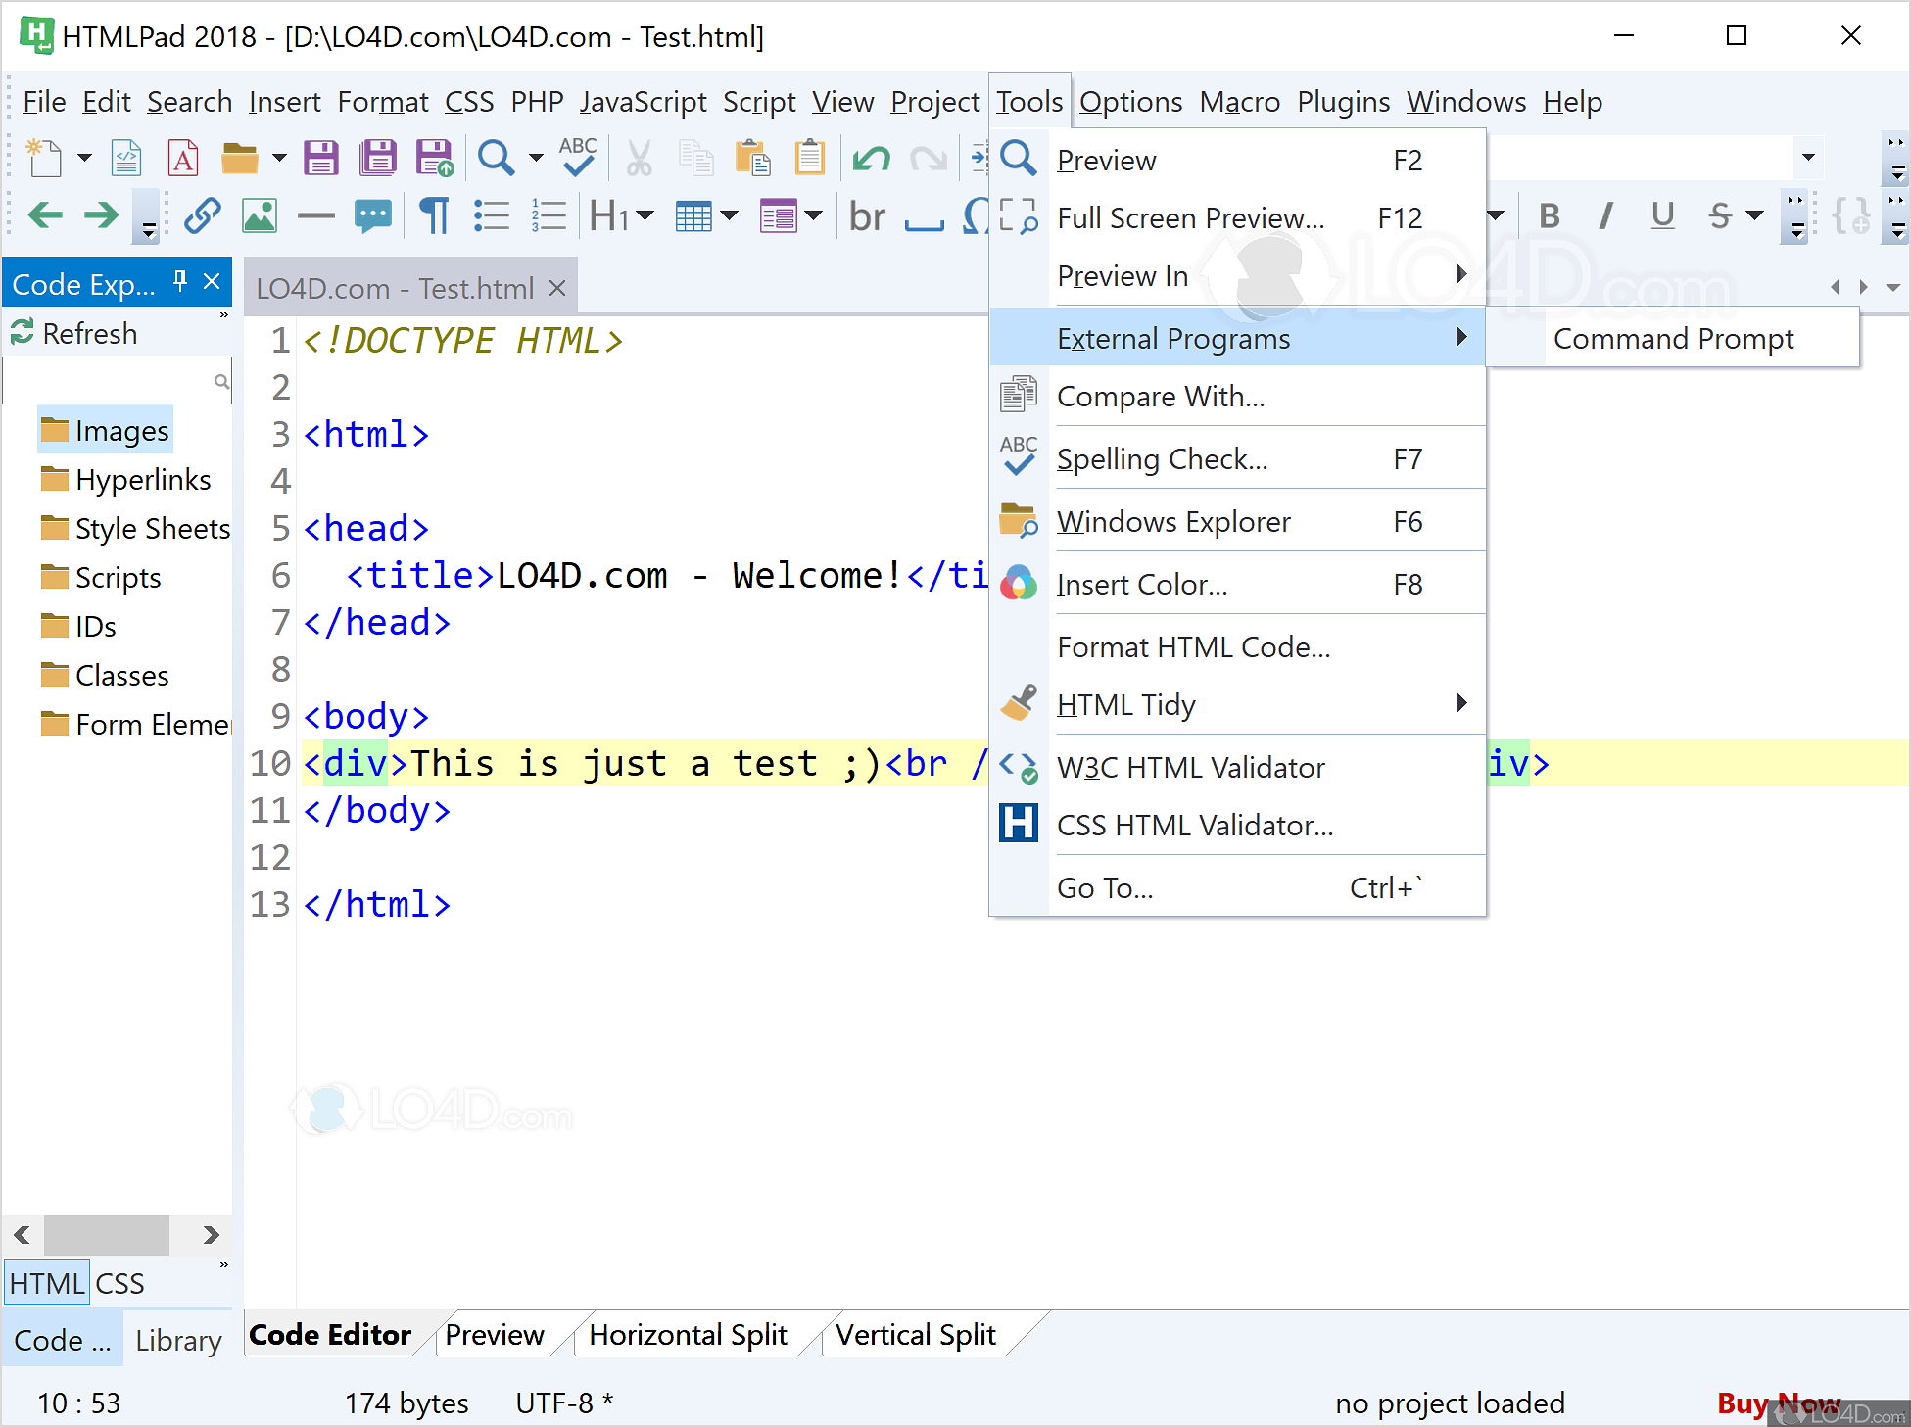This screenshot has width=1911, height=1427.
Task: Click the Code Explorer search field
Action: click(108, 381)
